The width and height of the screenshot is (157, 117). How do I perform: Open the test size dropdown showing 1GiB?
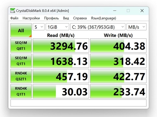pyautogui.click(x=57, y=27)
